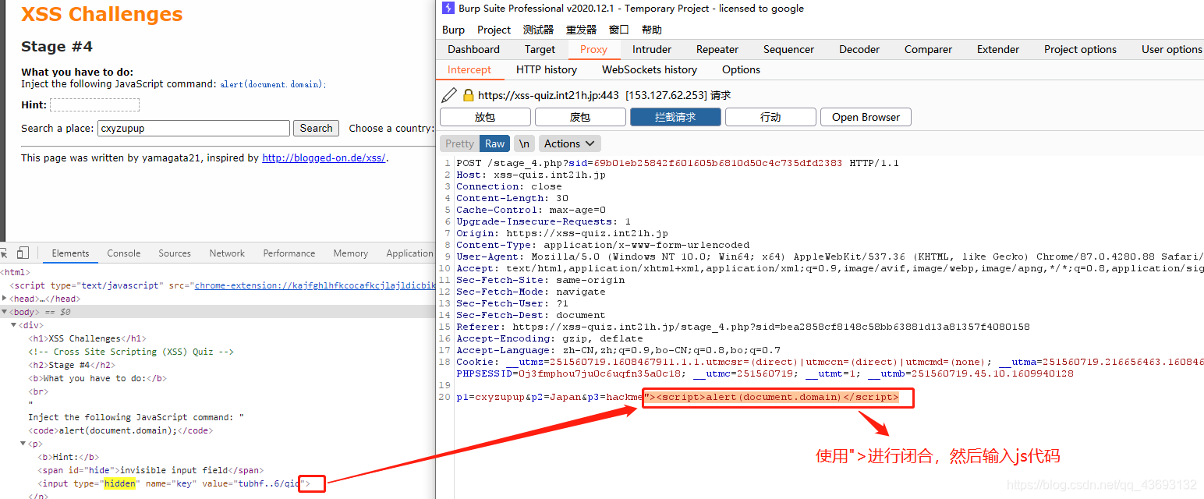Switch to the Dashboard tab
This screenshot has height=499, width=1204.
coord(473,49)
